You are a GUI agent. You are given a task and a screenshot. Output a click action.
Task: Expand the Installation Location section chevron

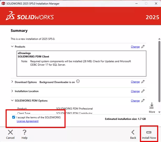pyautogui.click(x=12, y=91)
